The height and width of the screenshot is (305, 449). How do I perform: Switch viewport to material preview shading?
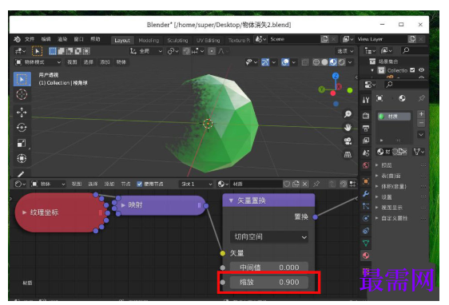pos(332,62)
